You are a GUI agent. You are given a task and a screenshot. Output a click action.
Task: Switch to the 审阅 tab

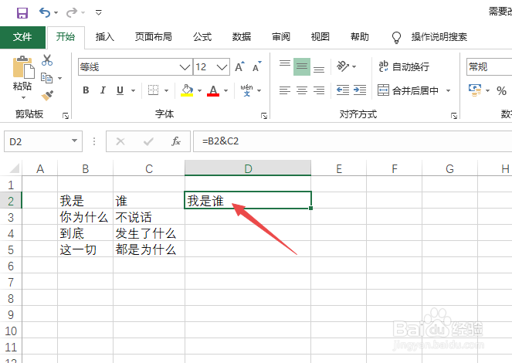click(x=281, y=37)
